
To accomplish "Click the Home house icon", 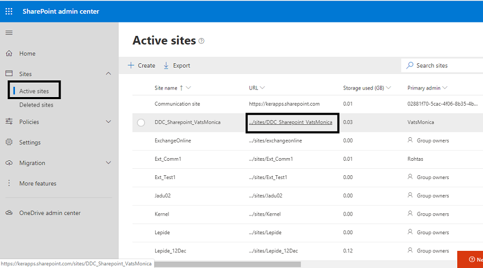I will [x=9, y=53].
